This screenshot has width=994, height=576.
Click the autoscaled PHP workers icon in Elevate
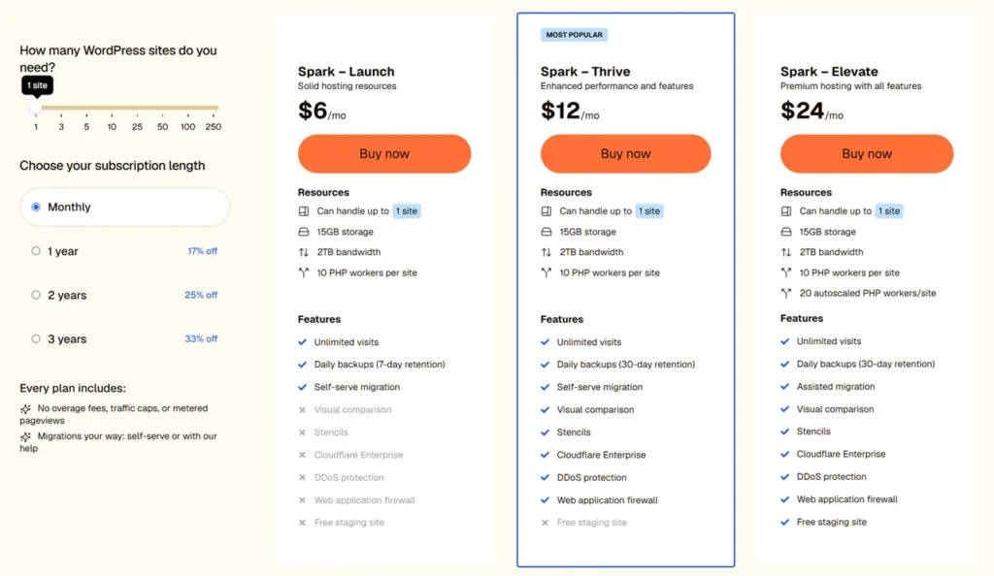(786, 293)
